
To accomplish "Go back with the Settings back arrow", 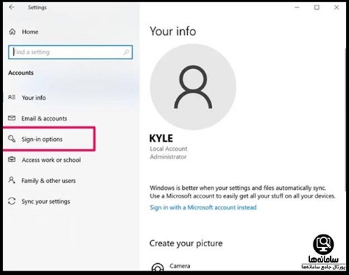I will pos(12,7).
